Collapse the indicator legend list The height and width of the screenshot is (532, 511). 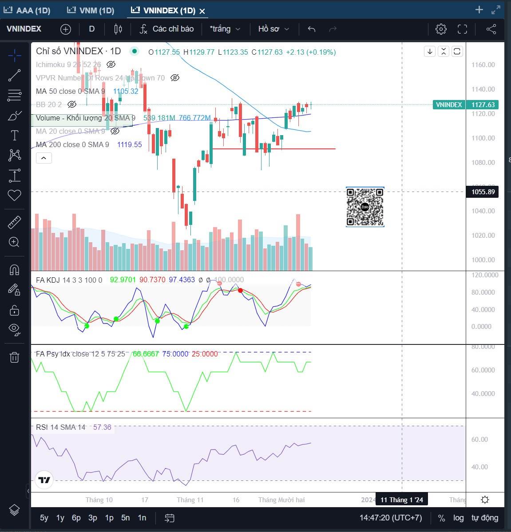[44, 158]
